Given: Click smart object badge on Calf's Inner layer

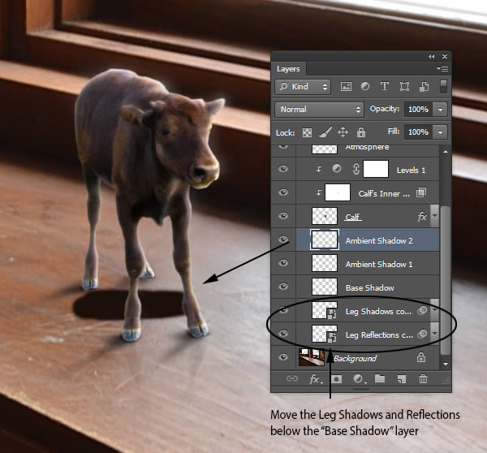Looking at the screenshot, I should 421,192.
